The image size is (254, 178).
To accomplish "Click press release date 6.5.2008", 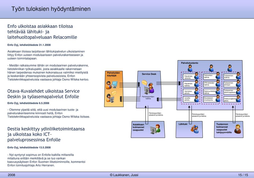I will pyautogui.click(x=44, y=103).
